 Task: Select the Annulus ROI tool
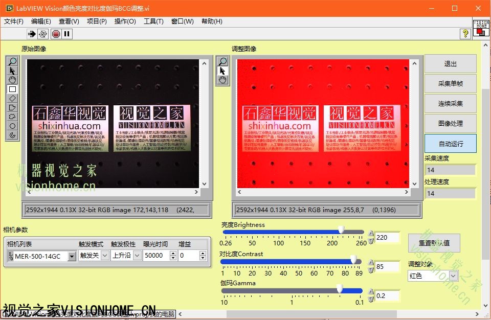[x=12, y=135]
